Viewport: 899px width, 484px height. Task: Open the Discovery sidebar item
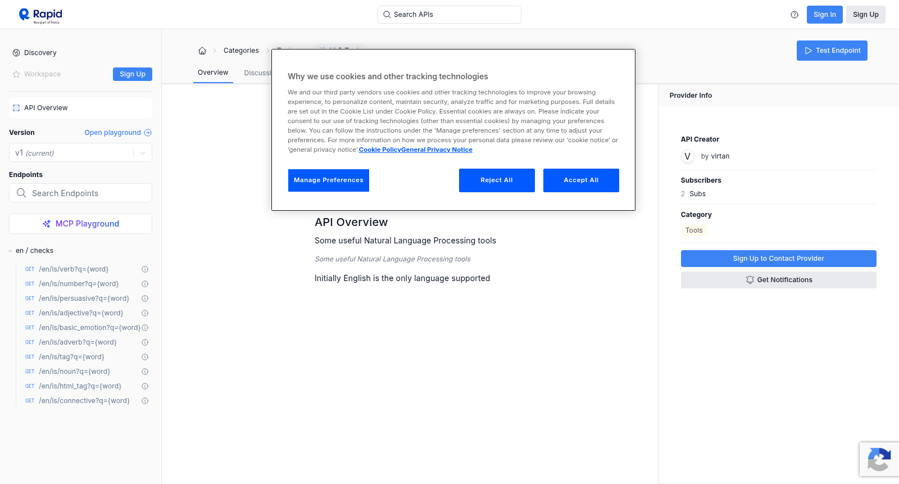coord(34,53)
